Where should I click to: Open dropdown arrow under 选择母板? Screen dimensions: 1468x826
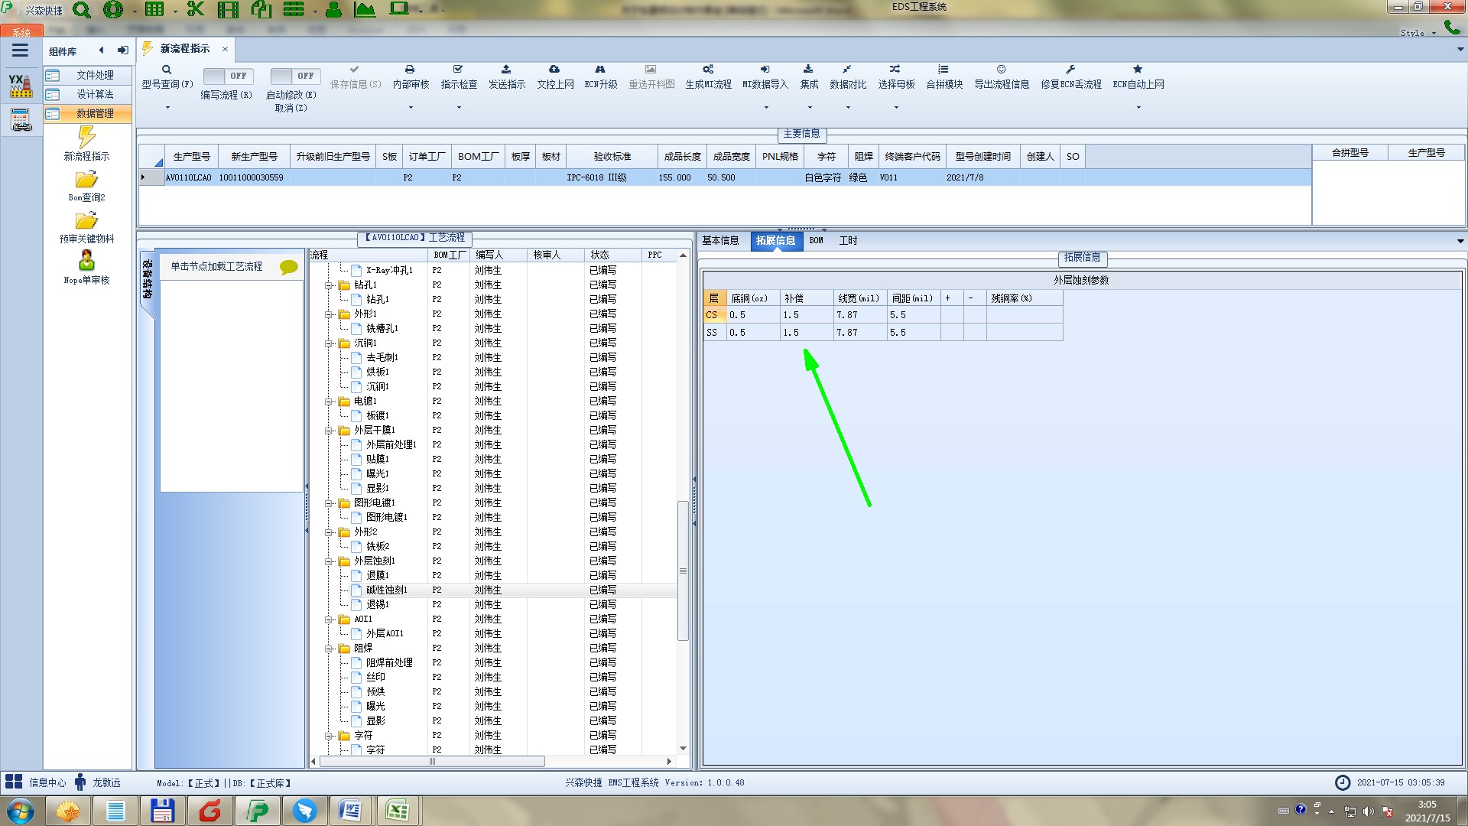point(896,107)
